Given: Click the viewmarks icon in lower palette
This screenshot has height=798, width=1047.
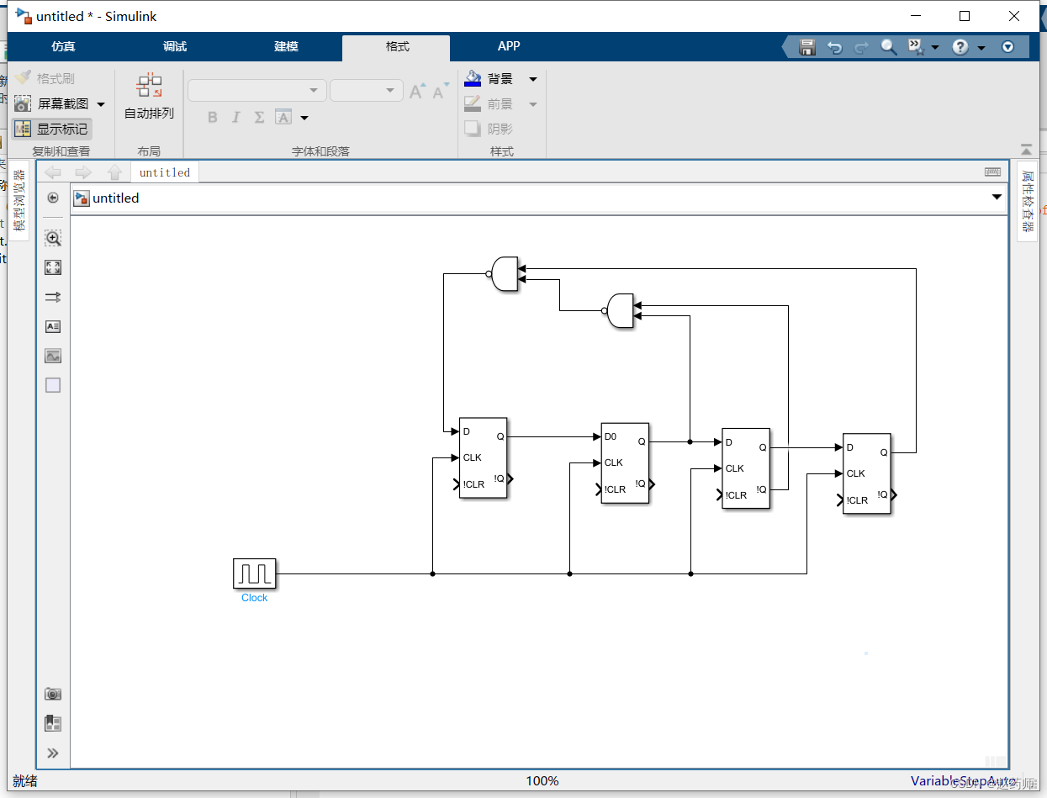Looking at the screenshot, I should (53, 723).
